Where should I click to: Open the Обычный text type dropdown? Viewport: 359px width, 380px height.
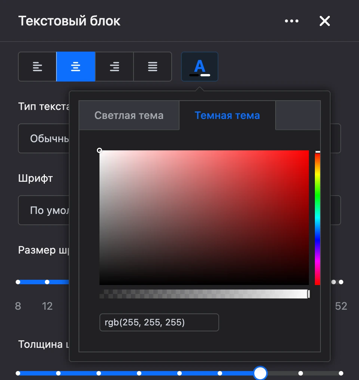point(44,138)
